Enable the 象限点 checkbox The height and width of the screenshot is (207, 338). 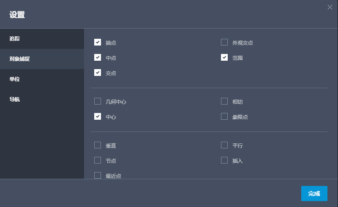click(x=224, y=116)
